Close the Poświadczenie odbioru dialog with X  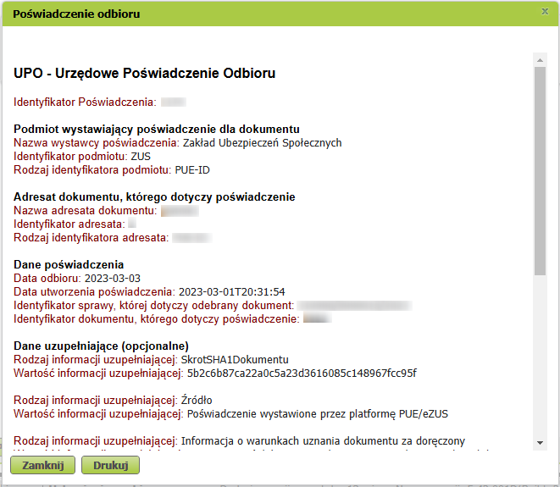pyautogui.click(x=545, y=11)
